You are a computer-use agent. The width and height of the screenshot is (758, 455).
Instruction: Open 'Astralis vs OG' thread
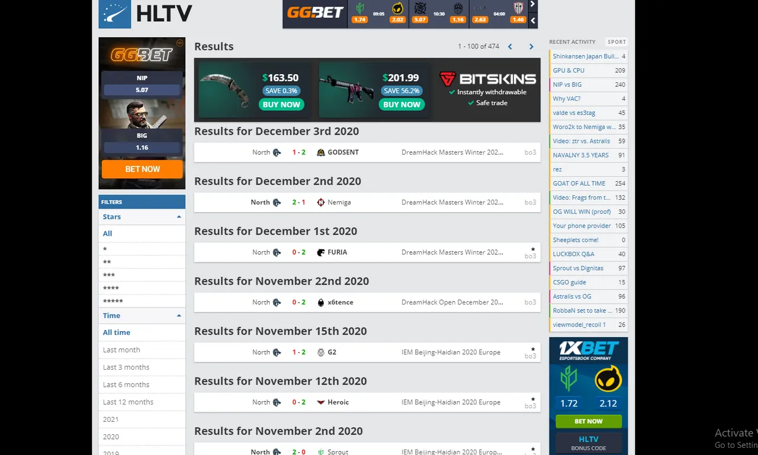pyautogui.click(x=589, y=296)
